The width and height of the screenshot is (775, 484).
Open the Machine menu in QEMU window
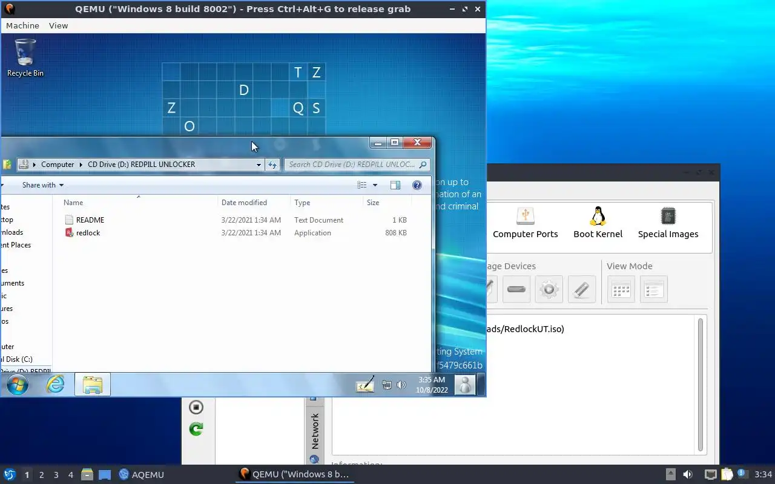[x=22, y=25]
